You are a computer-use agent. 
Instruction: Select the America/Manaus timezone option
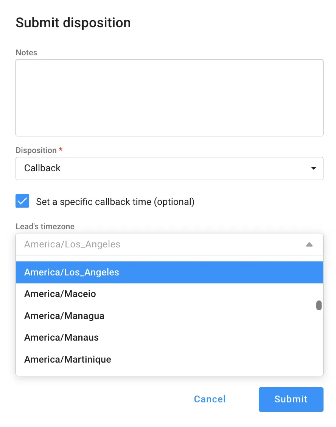coord(61,338)
